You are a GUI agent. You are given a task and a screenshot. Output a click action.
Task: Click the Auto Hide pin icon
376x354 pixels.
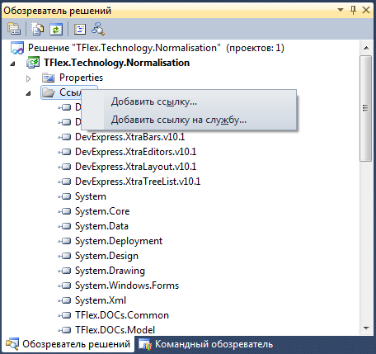tap(353, 11)
